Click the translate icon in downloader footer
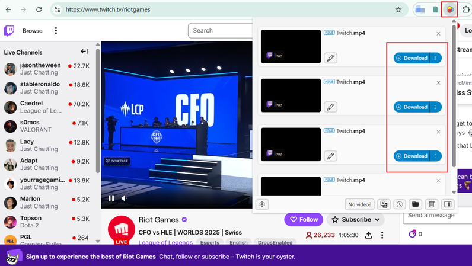This screenshot has width=472, height=266. tap(384, 204)
